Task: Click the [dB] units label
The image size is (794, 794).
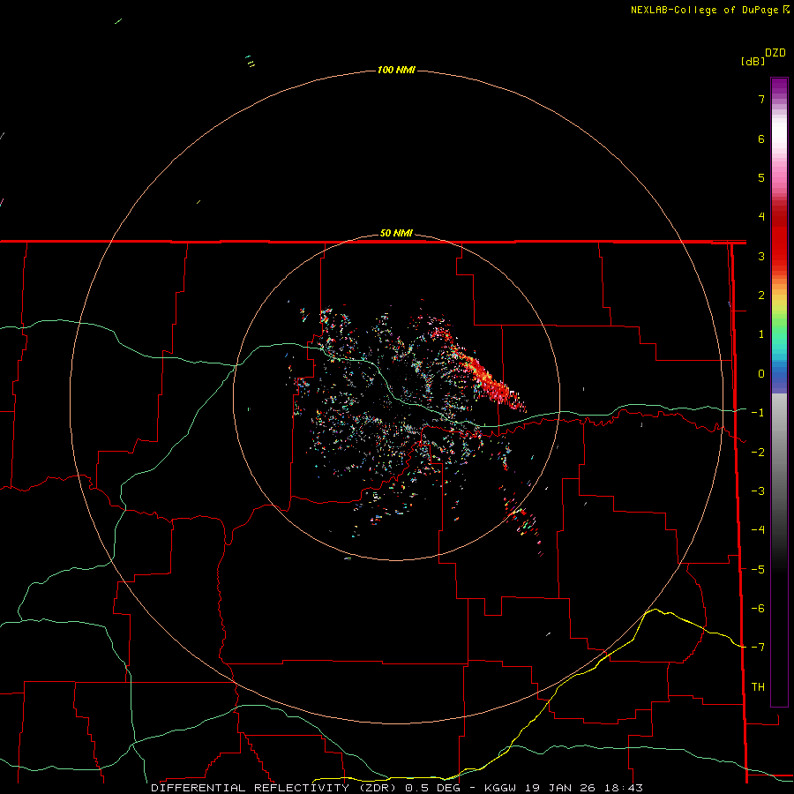Action: [x=753, y=61]
